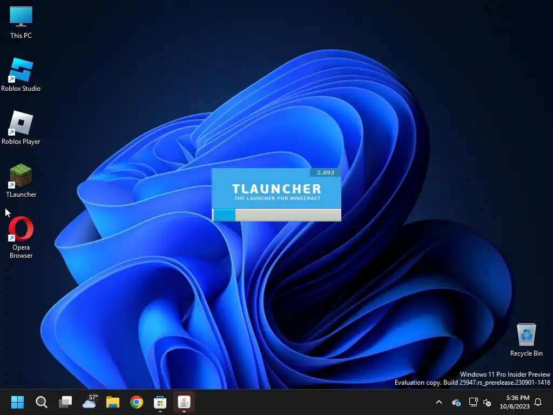
Task: Select the This PC desktop icon
Action: click(21, 22)
